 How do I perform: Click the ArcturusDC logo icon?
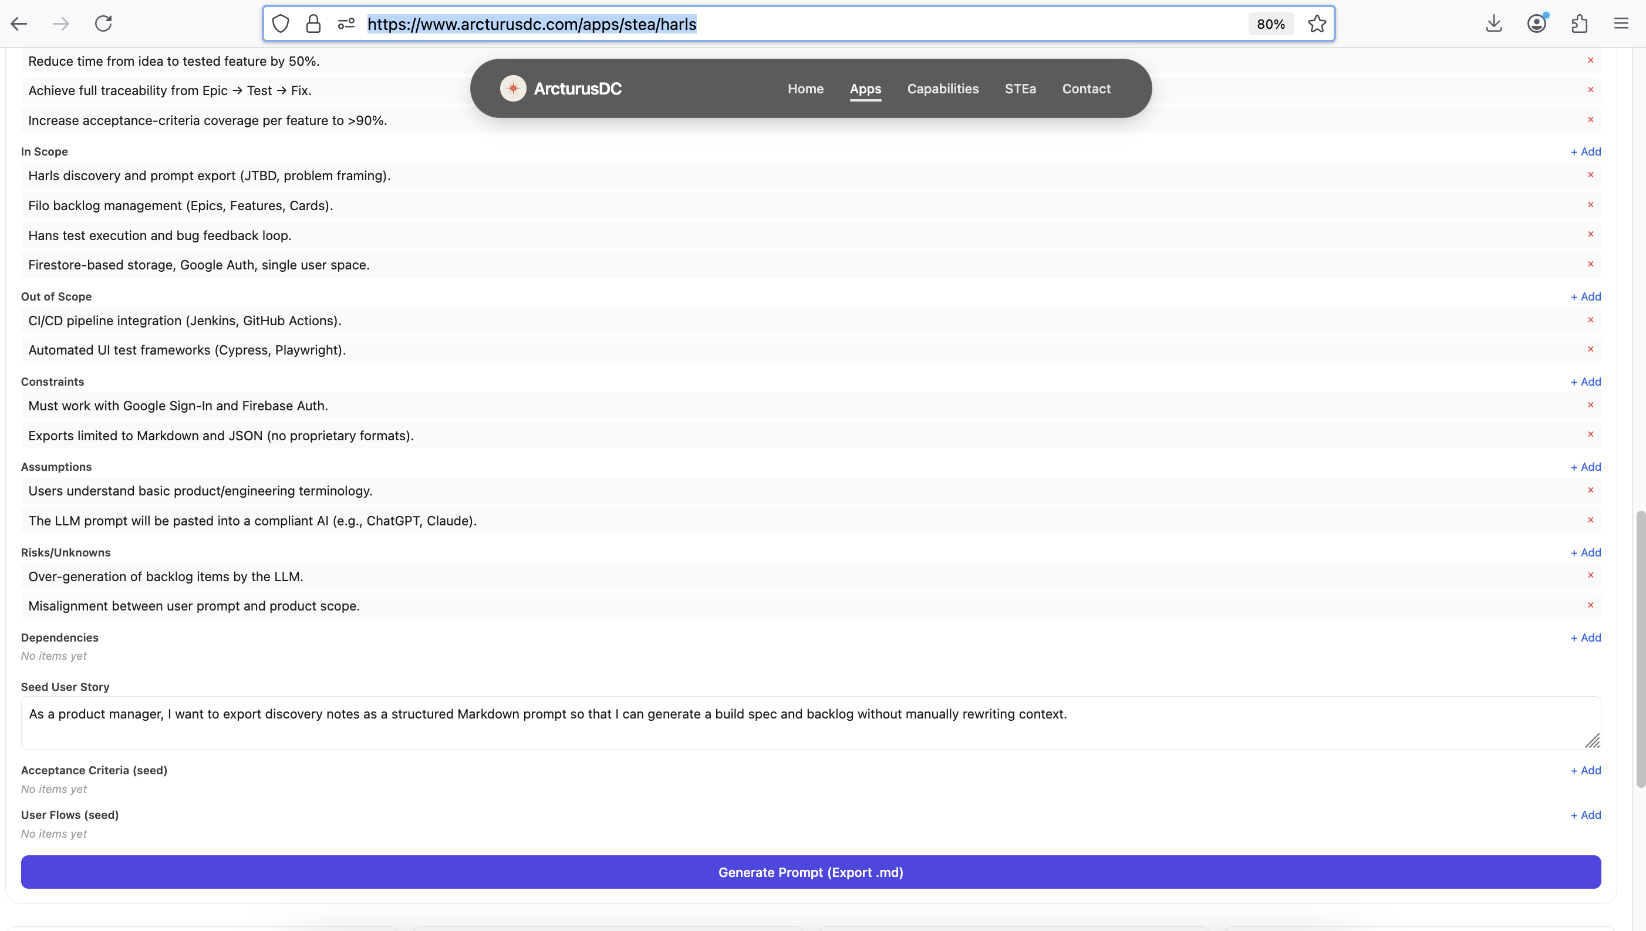513,88
